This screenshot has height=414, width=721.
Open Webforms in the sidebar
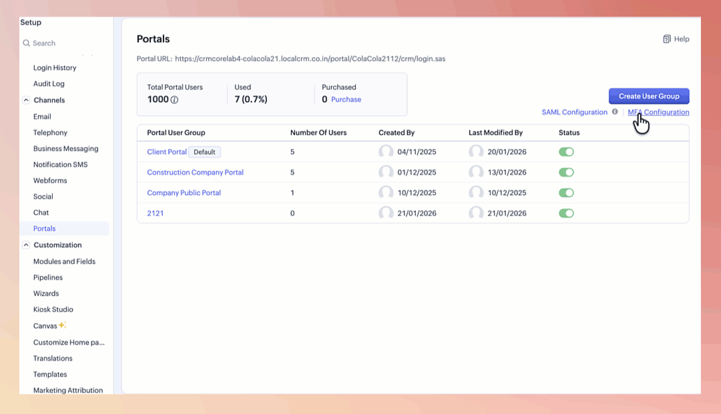(50, 180)
